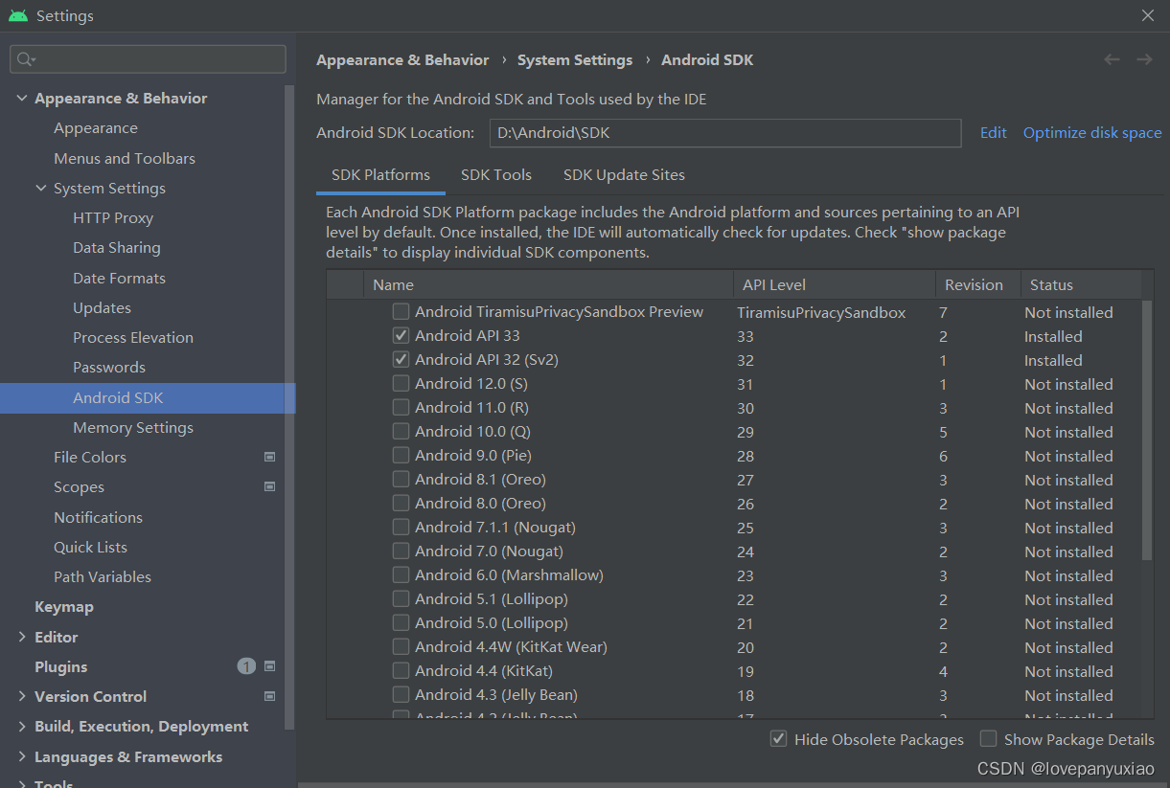Open Quick Lists settings

point(90,547)
